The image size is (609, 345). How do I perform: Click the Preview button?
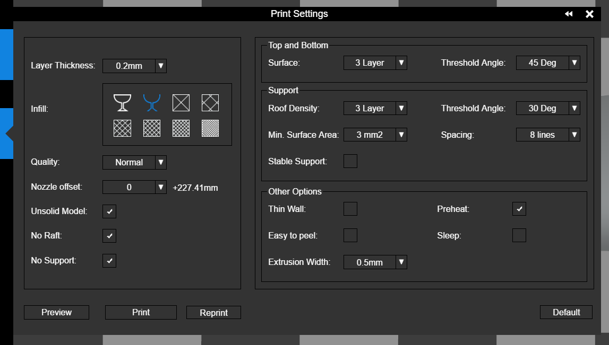pos(57,313)
